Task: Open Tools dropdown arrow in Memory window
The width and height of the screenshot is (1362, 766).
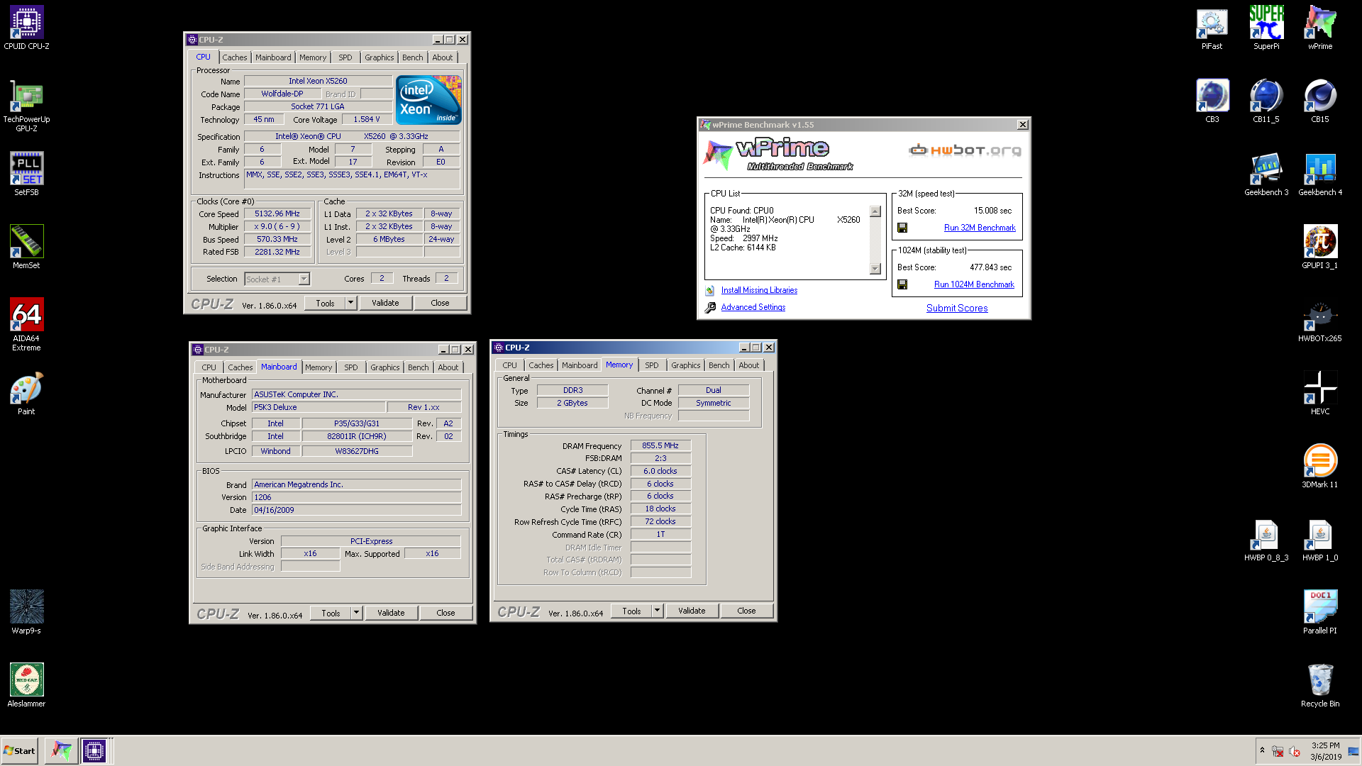Action: [x=657, y=611]
